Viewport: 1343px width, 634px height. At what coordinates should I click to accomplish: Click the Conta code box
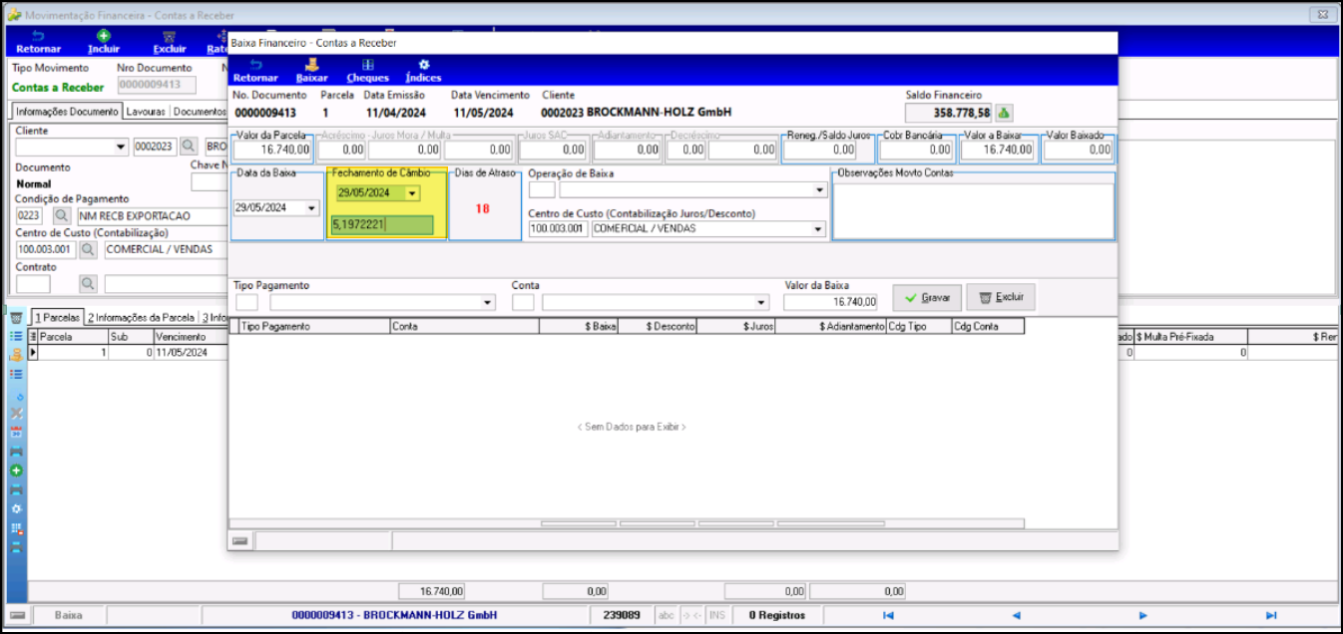[523, 302]
